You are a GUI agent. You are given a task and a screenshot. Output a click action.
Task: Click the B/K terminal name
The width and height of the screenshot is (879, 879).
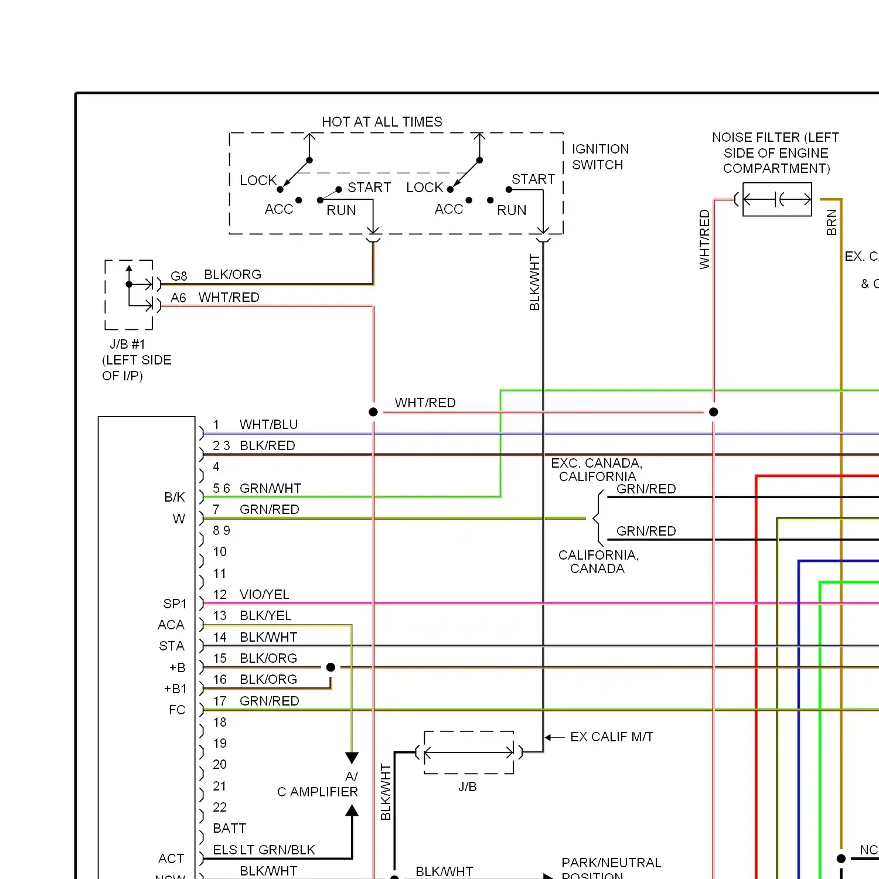point(175,497)
